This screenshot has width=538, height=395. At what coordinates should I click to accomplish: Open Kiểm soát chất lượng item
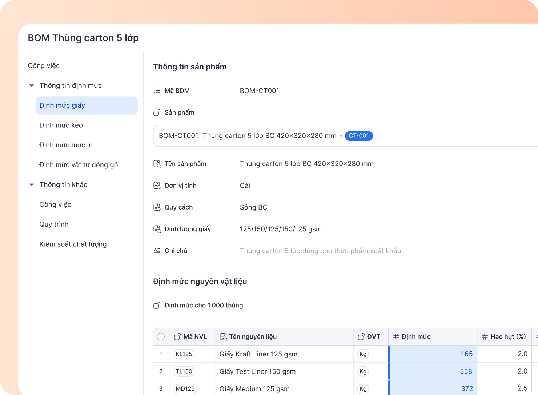tap(73, 244)
